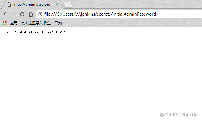View site information via the circled i icon

pos(40,14)
